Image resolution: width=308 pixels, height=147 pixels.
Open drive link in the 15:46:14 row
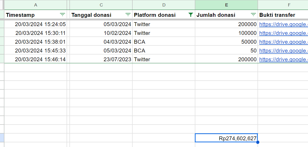pos(283,59)
